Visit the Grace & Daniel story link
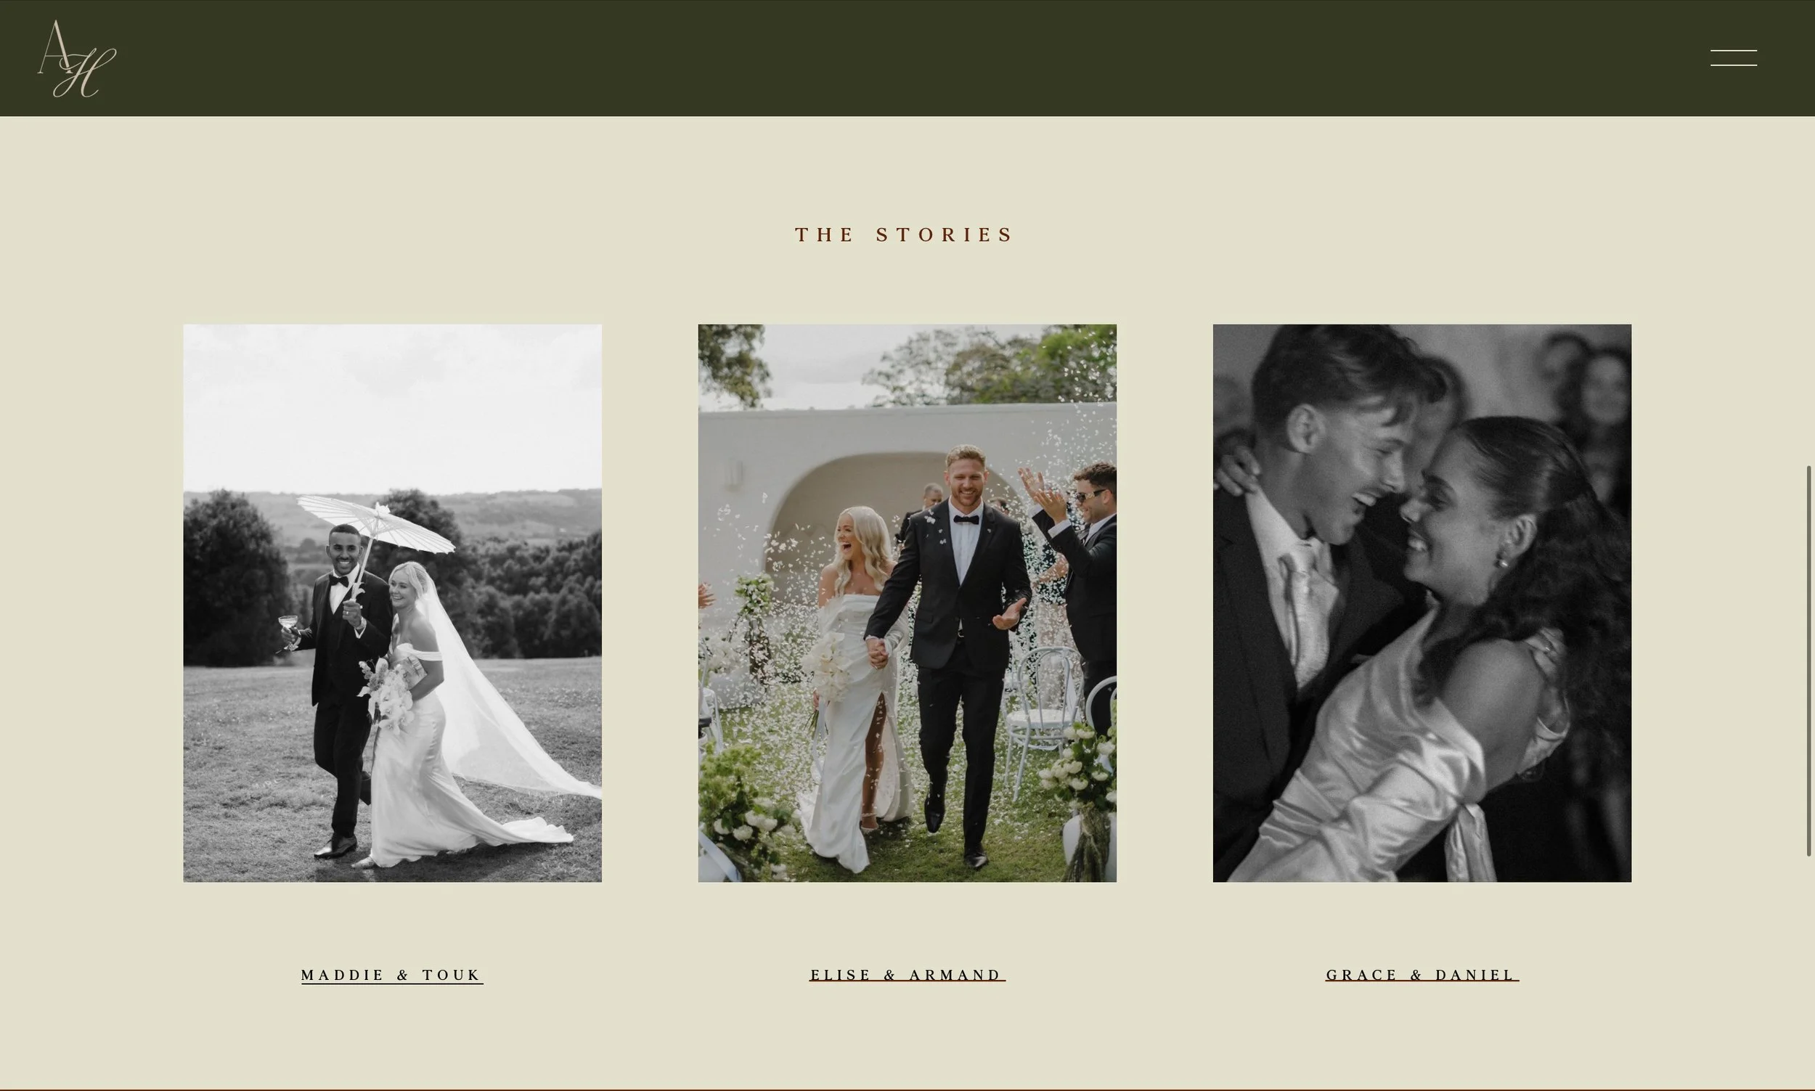 [1422, 975]
